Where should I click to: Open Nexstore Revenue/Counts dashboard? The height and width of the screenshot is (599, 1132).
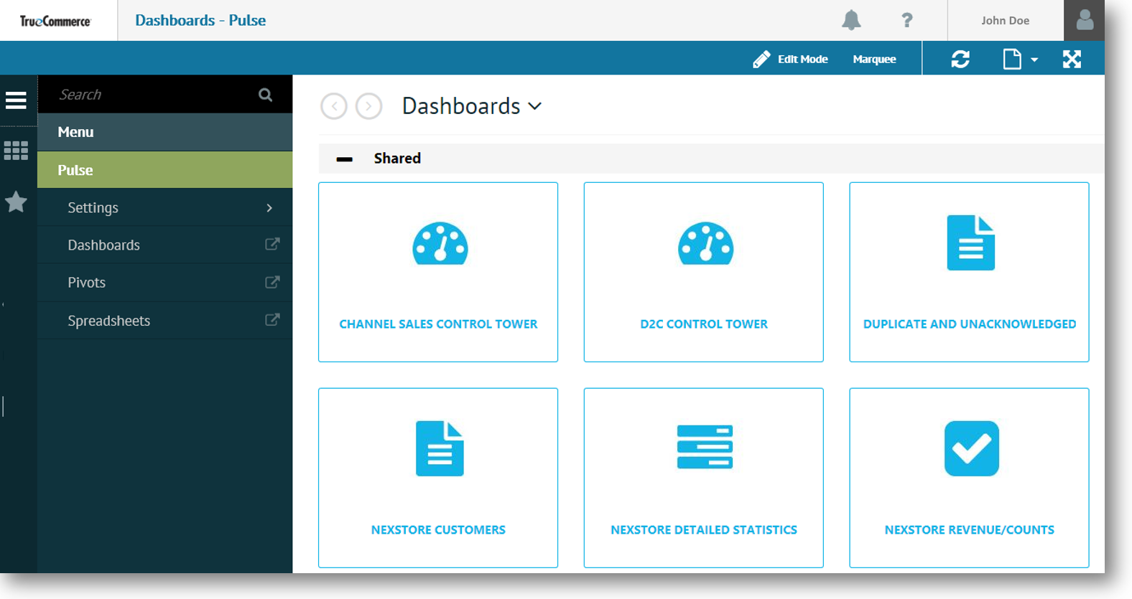969,478
